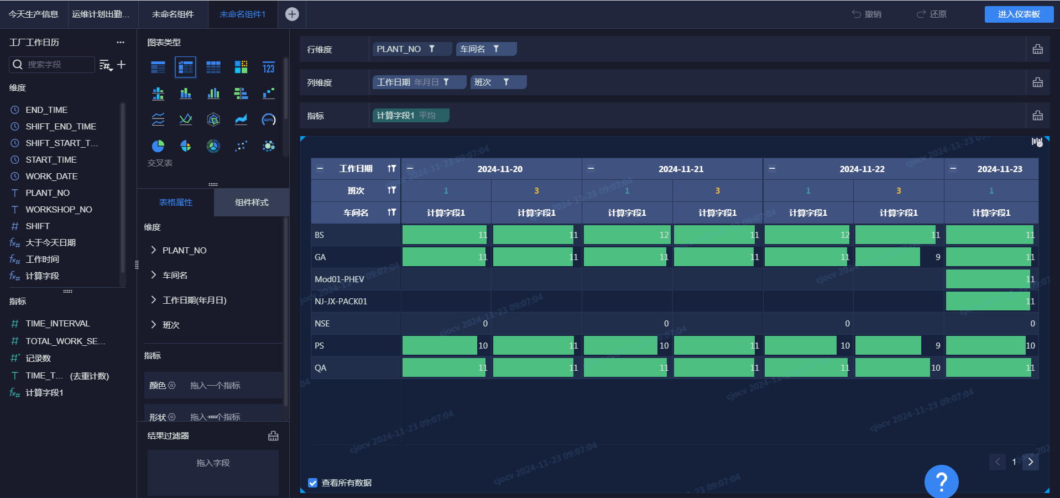
Task: Collapse the 2024-11-20 date column group
Action: pyautogui.click(x=410, y=169)
